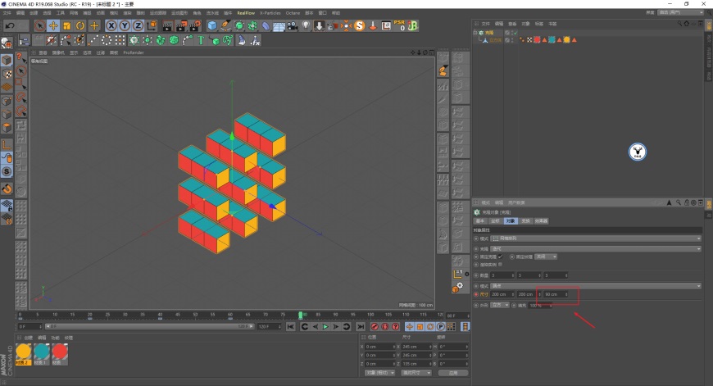This screenshot has height=386, width=713.
Task: Toggle the coordinate system icon
Action: pyautogui.click(x=152, y=26)
